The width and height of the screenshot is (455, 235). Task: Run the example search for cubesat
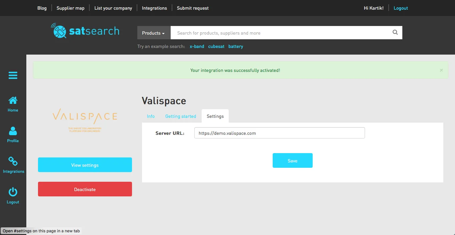[x=216, y=46]
